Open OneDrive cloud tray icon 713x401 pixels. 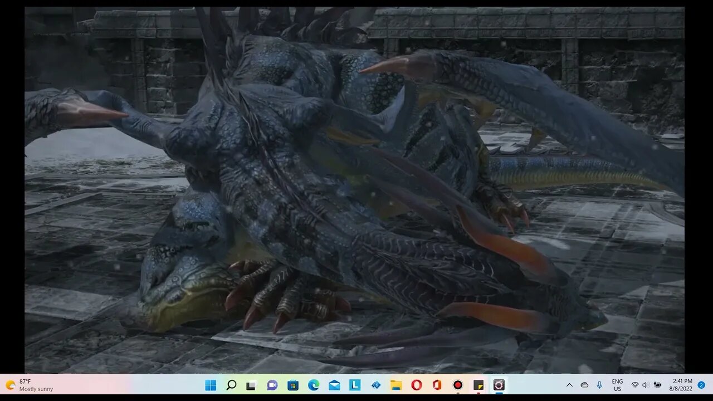point(584,385)
